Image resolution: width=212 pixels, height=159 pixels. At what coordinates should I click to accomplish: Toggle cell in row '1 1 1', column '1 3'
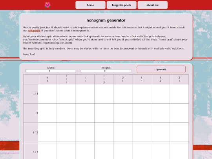pyautogui.click(x=160, y=94)
